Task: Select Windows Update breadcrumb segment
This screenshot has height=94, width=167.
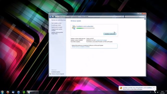Action: tap(84, 17)
